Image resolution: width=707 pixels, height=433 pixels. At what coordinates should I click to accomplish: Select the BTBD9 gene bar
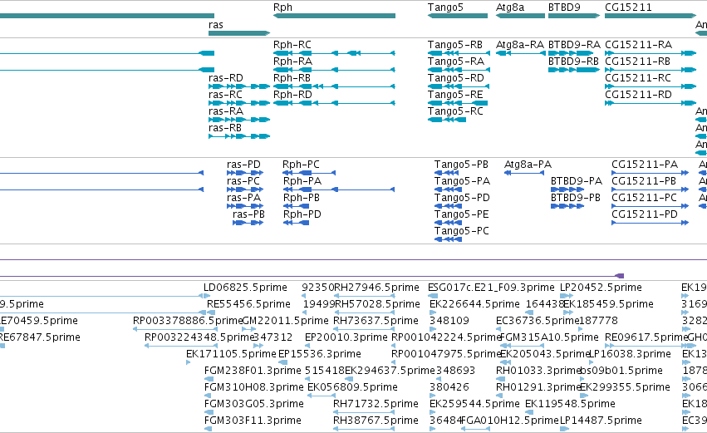pyautogui.click(x=574, y=16)
